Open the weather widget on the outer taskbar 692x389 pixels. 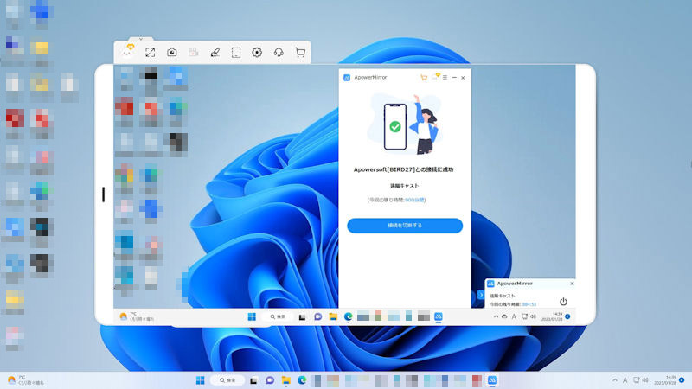click(26, 380)
